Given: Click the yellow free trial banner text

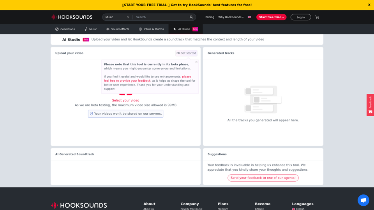Looking at the screenshot, I should click(187, 5).
